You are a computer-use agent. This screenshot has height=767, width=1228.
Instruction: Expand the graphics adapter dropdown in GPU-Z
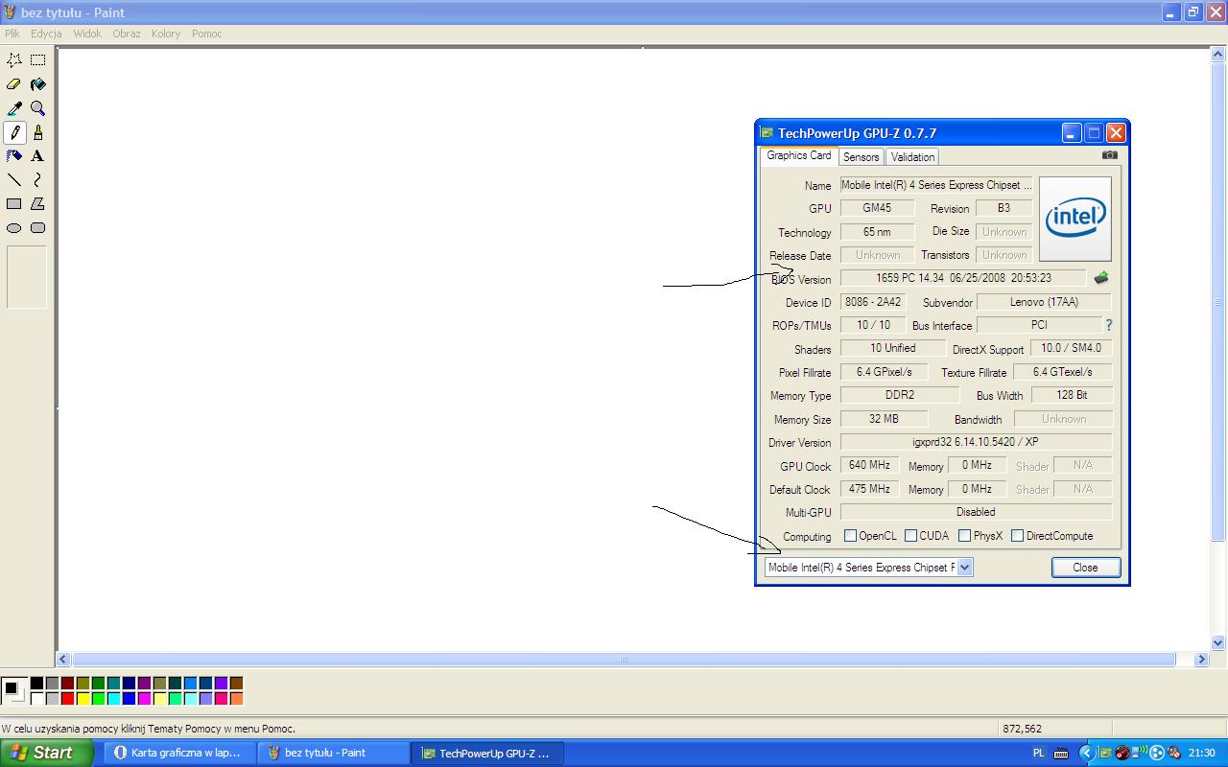pyautogui.click(x=964, y=568)
